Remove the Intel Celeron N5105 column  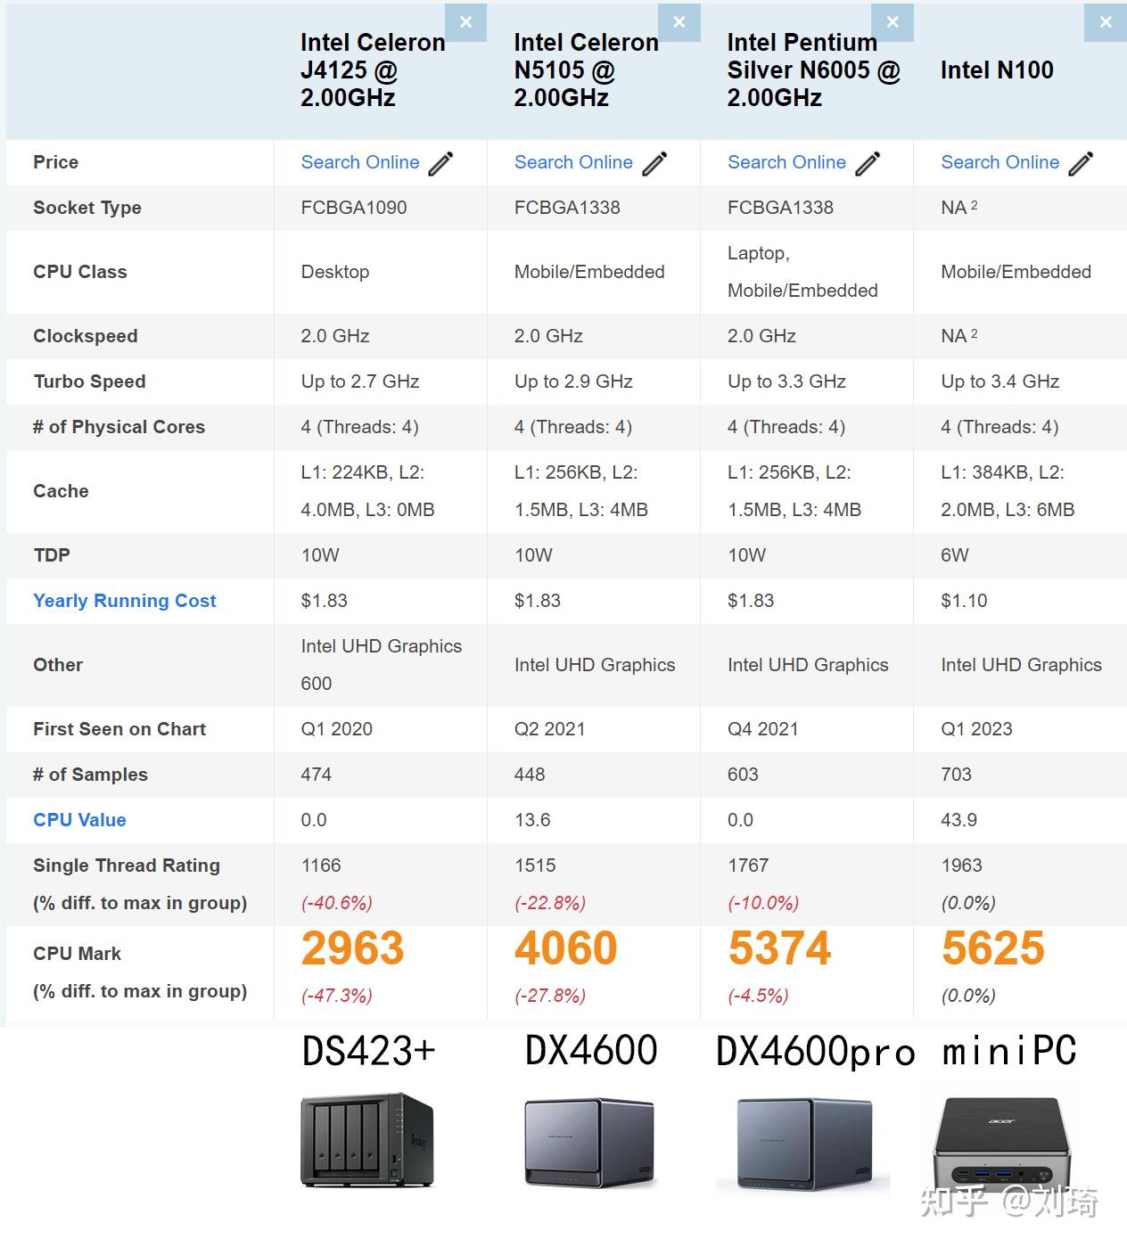coord(679,23)
